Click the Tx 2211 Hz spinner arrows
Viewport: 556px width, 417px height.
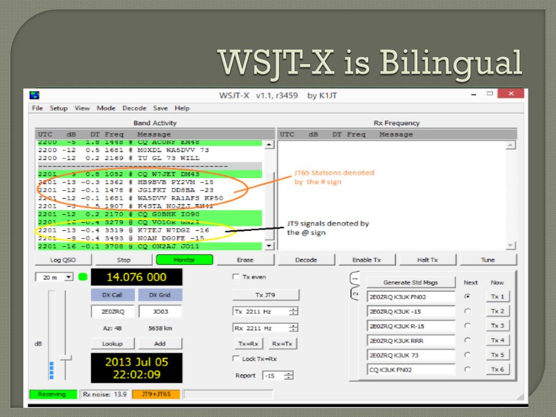coord(293,311)
